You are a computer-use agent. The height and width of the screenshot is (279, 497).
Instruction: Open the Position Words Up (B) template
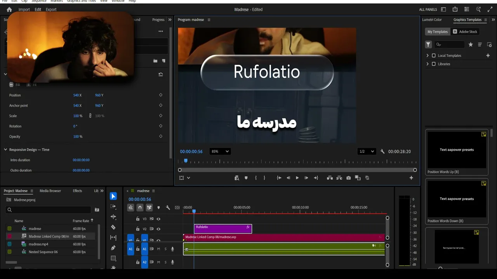pyautogui.click(x=457, y=152)
